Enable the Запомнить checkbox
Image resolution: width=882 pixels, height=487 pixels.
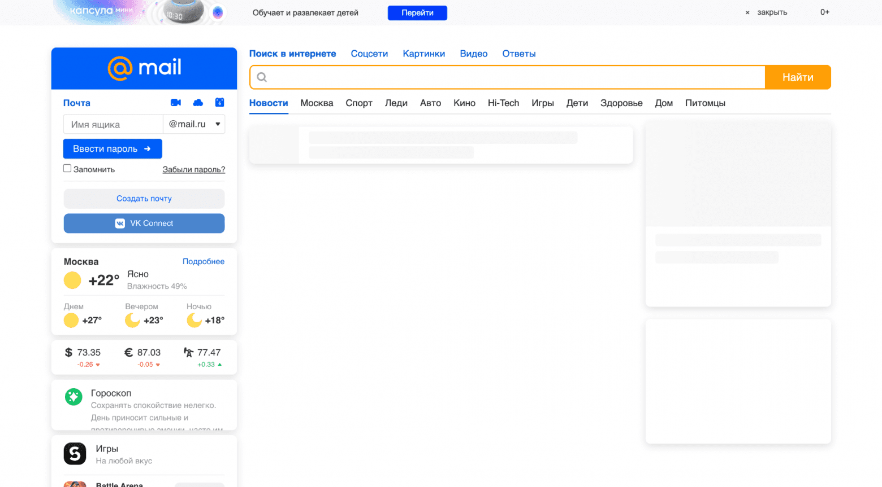point(67,168)
